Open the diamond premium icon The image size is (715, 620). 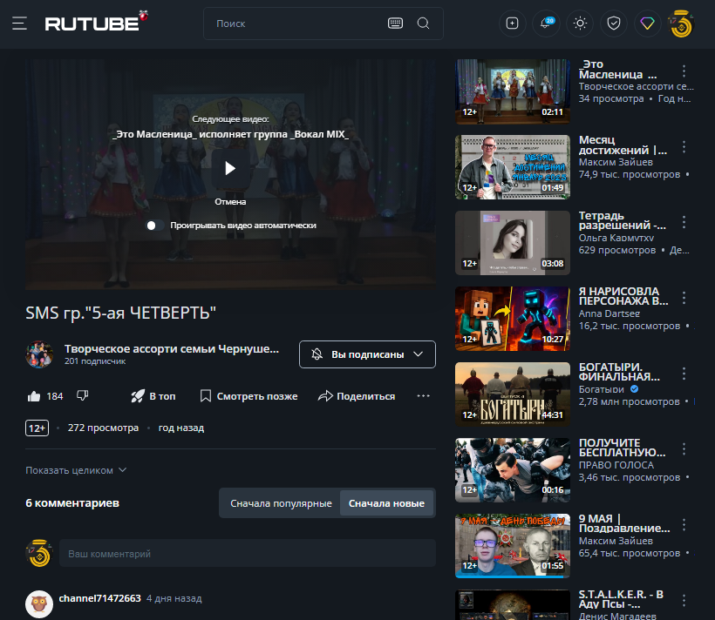click(x=647, y=24)
